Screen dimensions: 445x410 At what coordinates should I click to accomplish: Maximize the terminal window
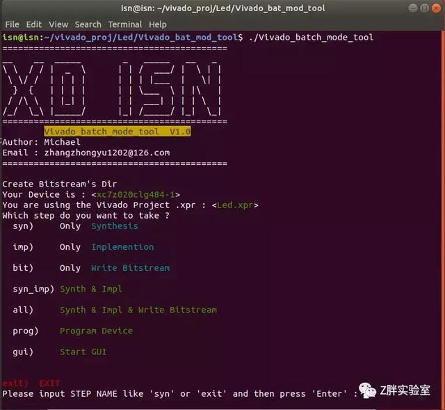(x=424, y=8)
